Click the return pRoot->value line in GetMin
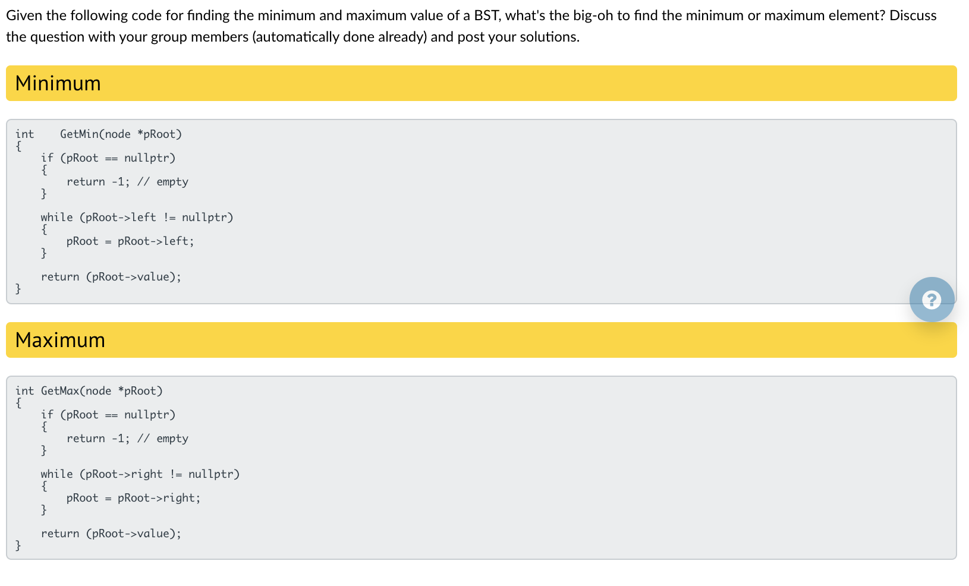The width and height of the screenshot is (969, 586). [x=111, y=276]
